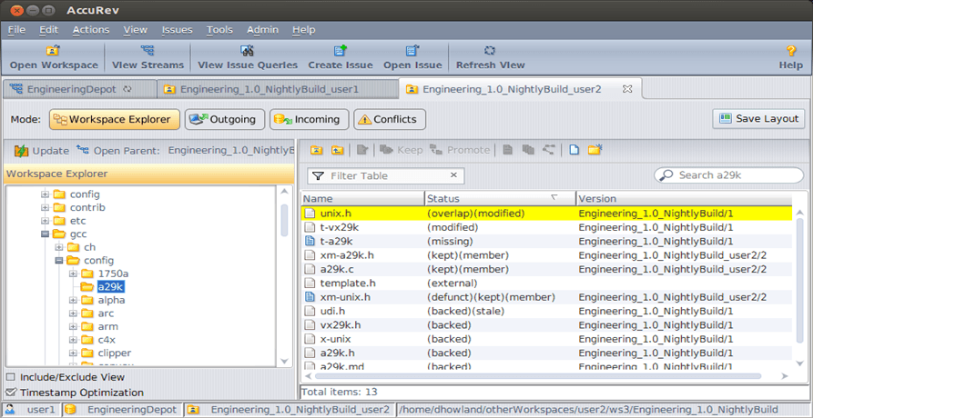This screenshot has height=418, width=956.
Task: Click the Promote toolbar item
Action: [459, 150]
